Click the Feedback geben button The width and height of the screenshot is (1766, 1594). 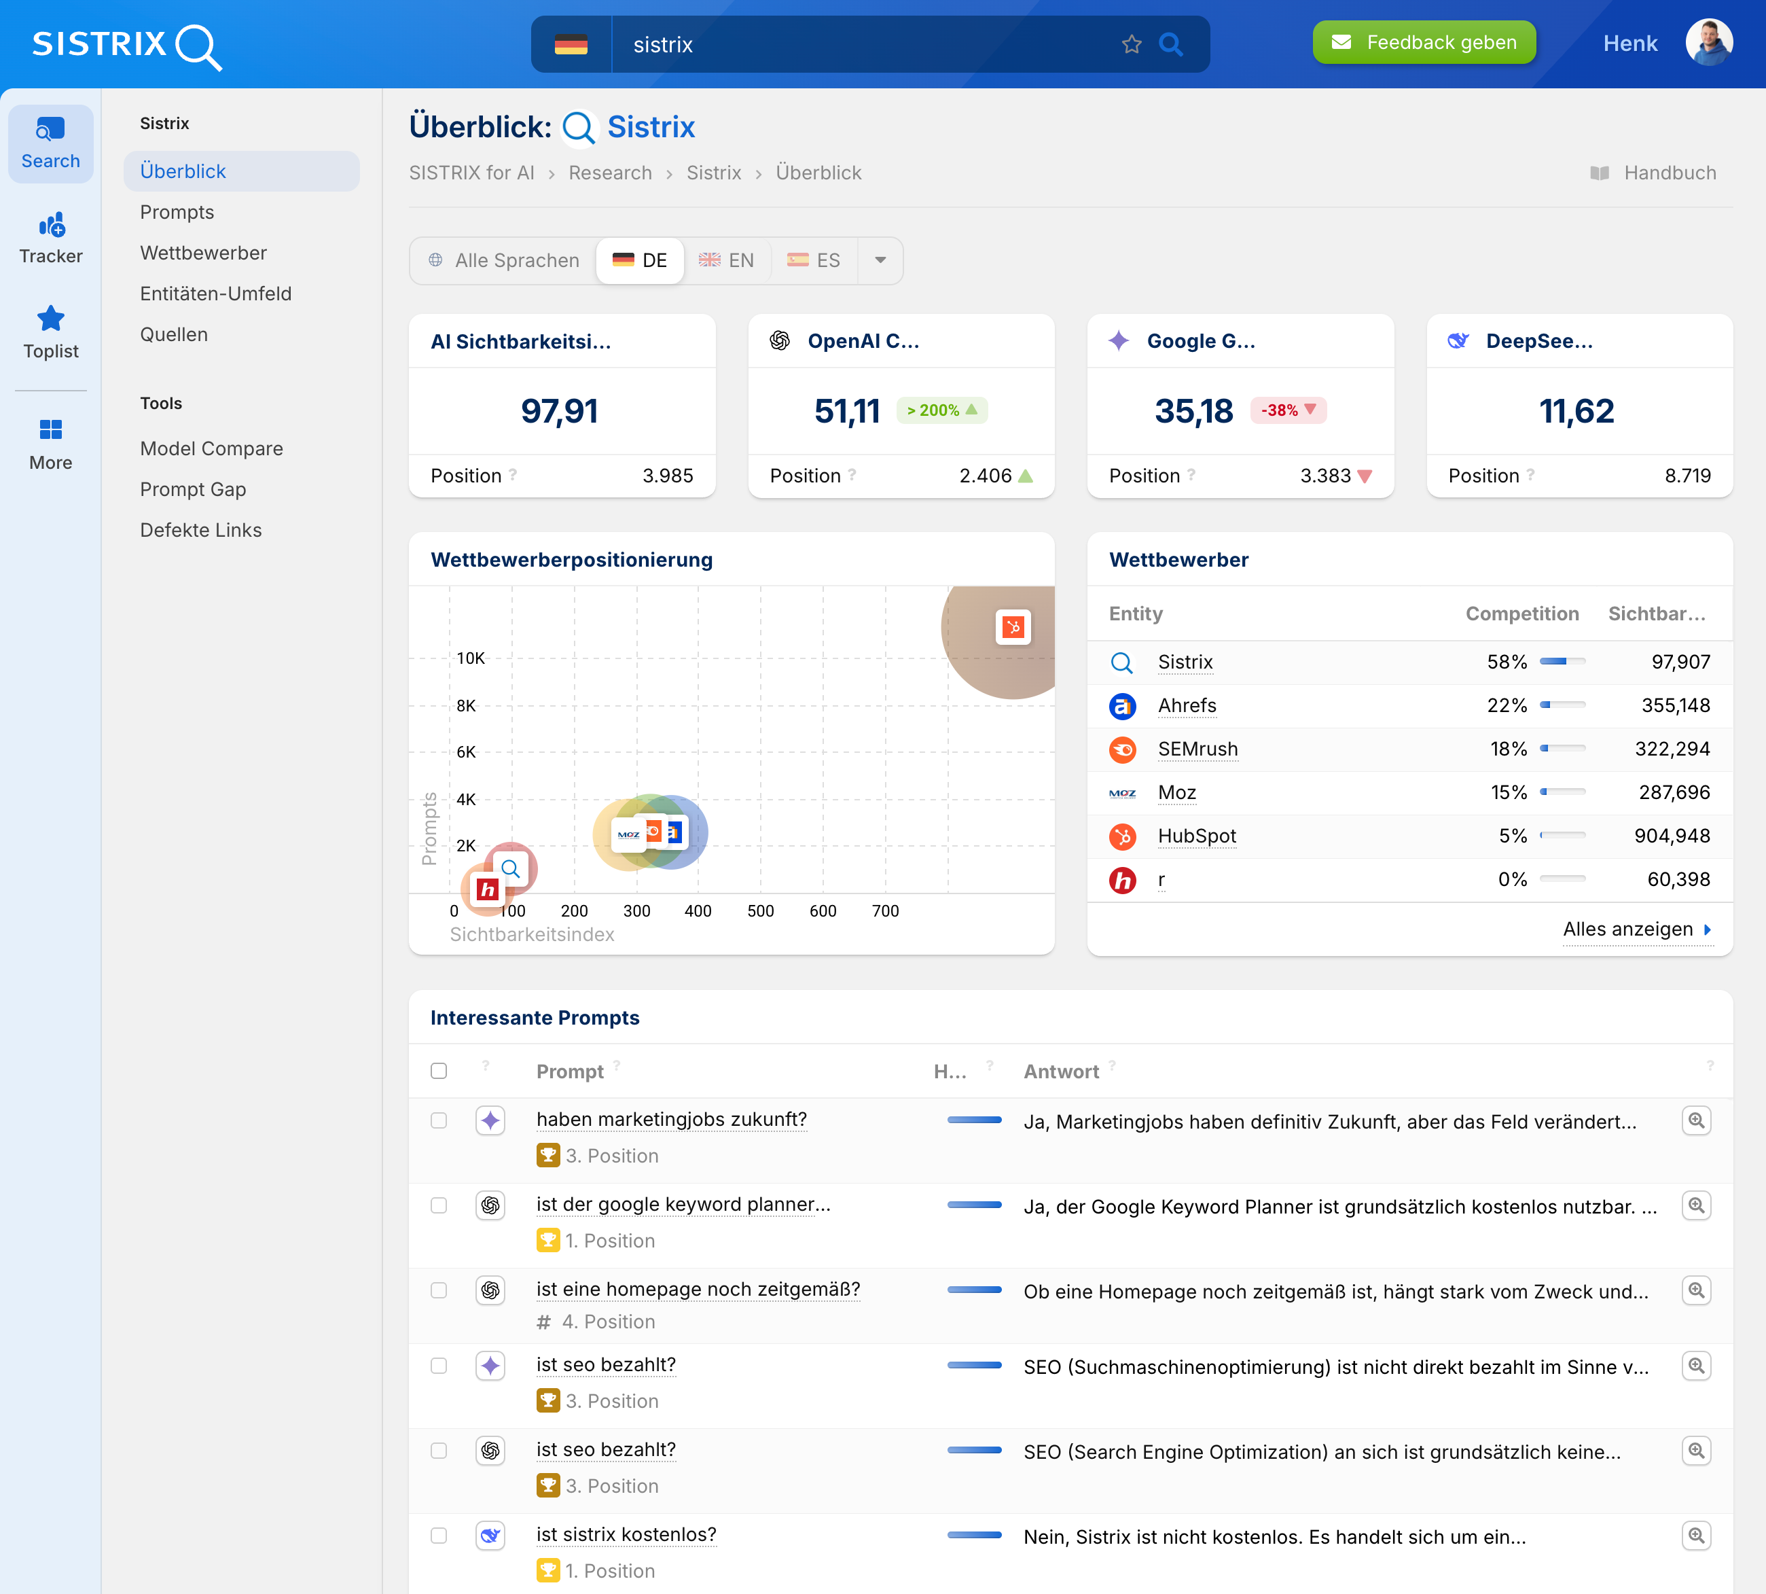tap(1424, 41)
